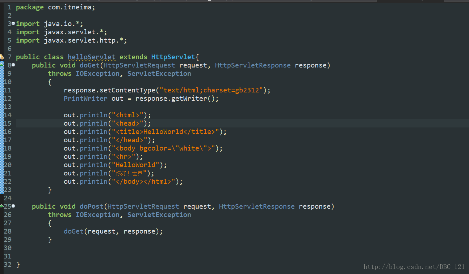This screenshot has width=469, height=274.
Task: Collapse the doPost method fold marker at line 25
Action: pos(13,206)
